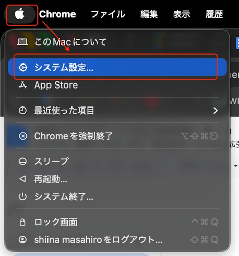Select システム設定... menu entry
Image resolution: width=239 pixels, height=256 pixels.
click(117, 67)
